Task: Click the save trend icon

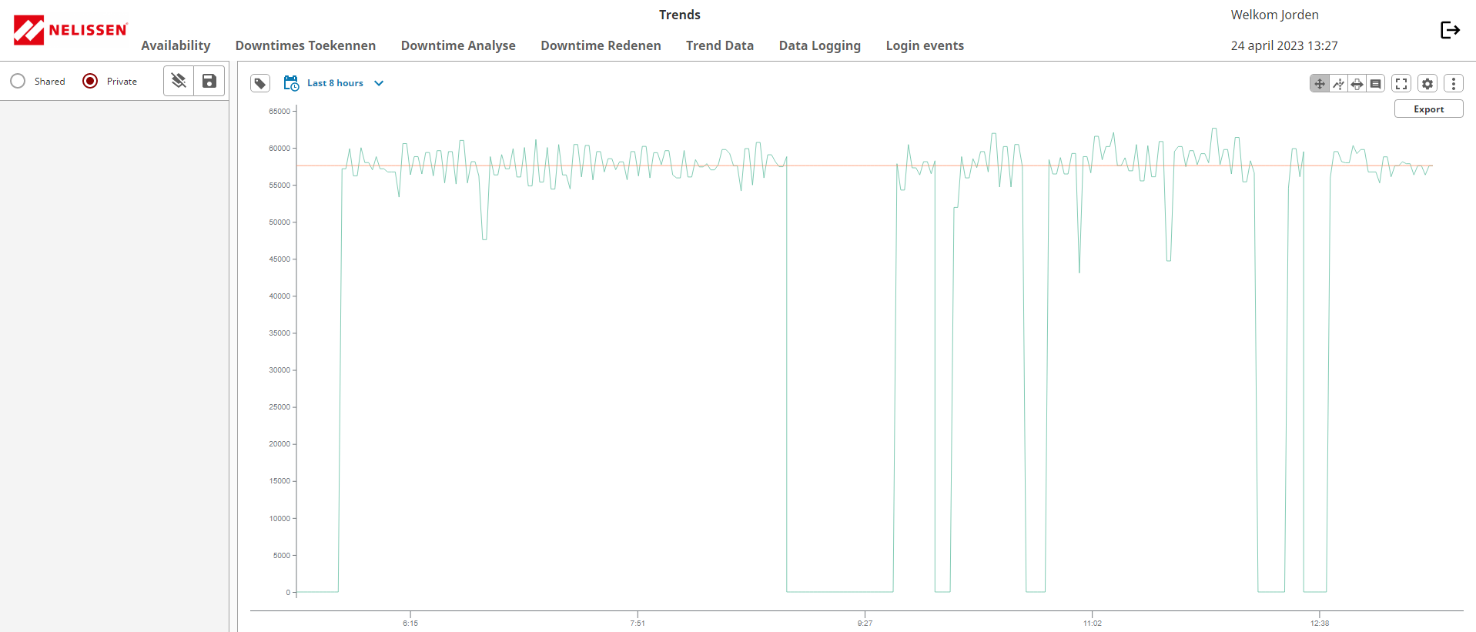Action: tap(209, 81)
